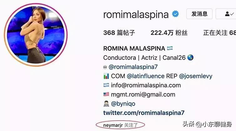Click the technologist emoji beside @byniqo

106,104
